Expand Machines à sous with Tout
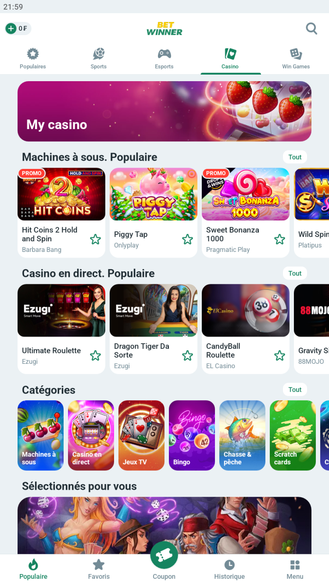The height and width of the screenshot is (585, 329). 295,157
